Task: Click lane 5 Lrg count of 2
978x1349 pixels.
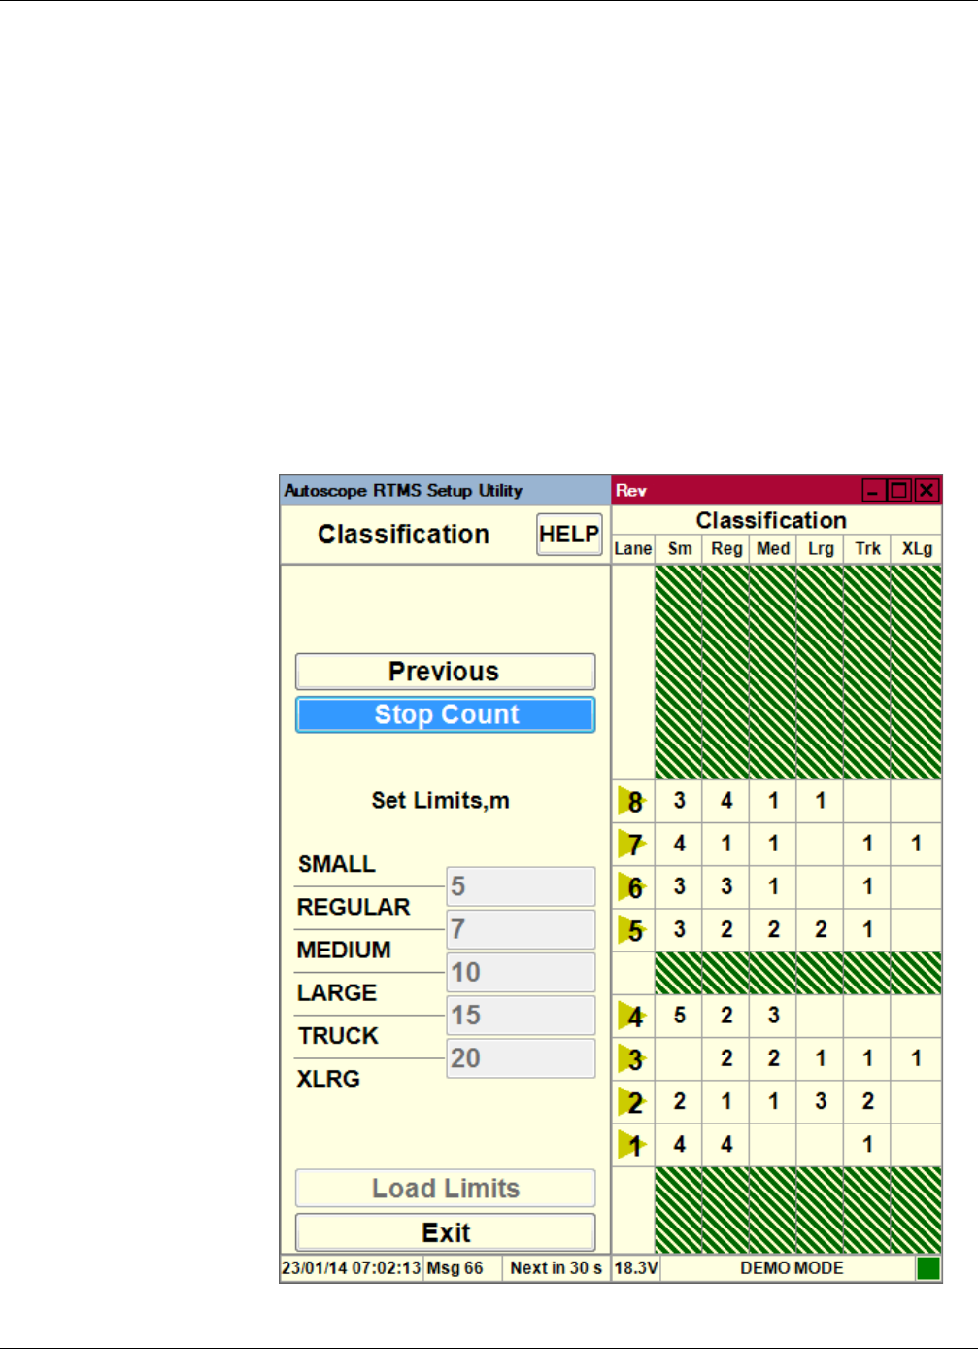Action: 821,929
